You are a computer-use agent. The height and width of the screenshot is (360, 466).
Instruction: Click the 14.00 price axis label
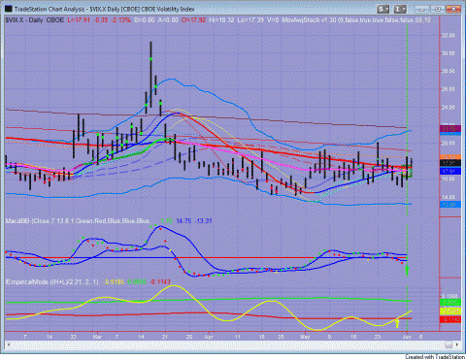pos(449,197)
